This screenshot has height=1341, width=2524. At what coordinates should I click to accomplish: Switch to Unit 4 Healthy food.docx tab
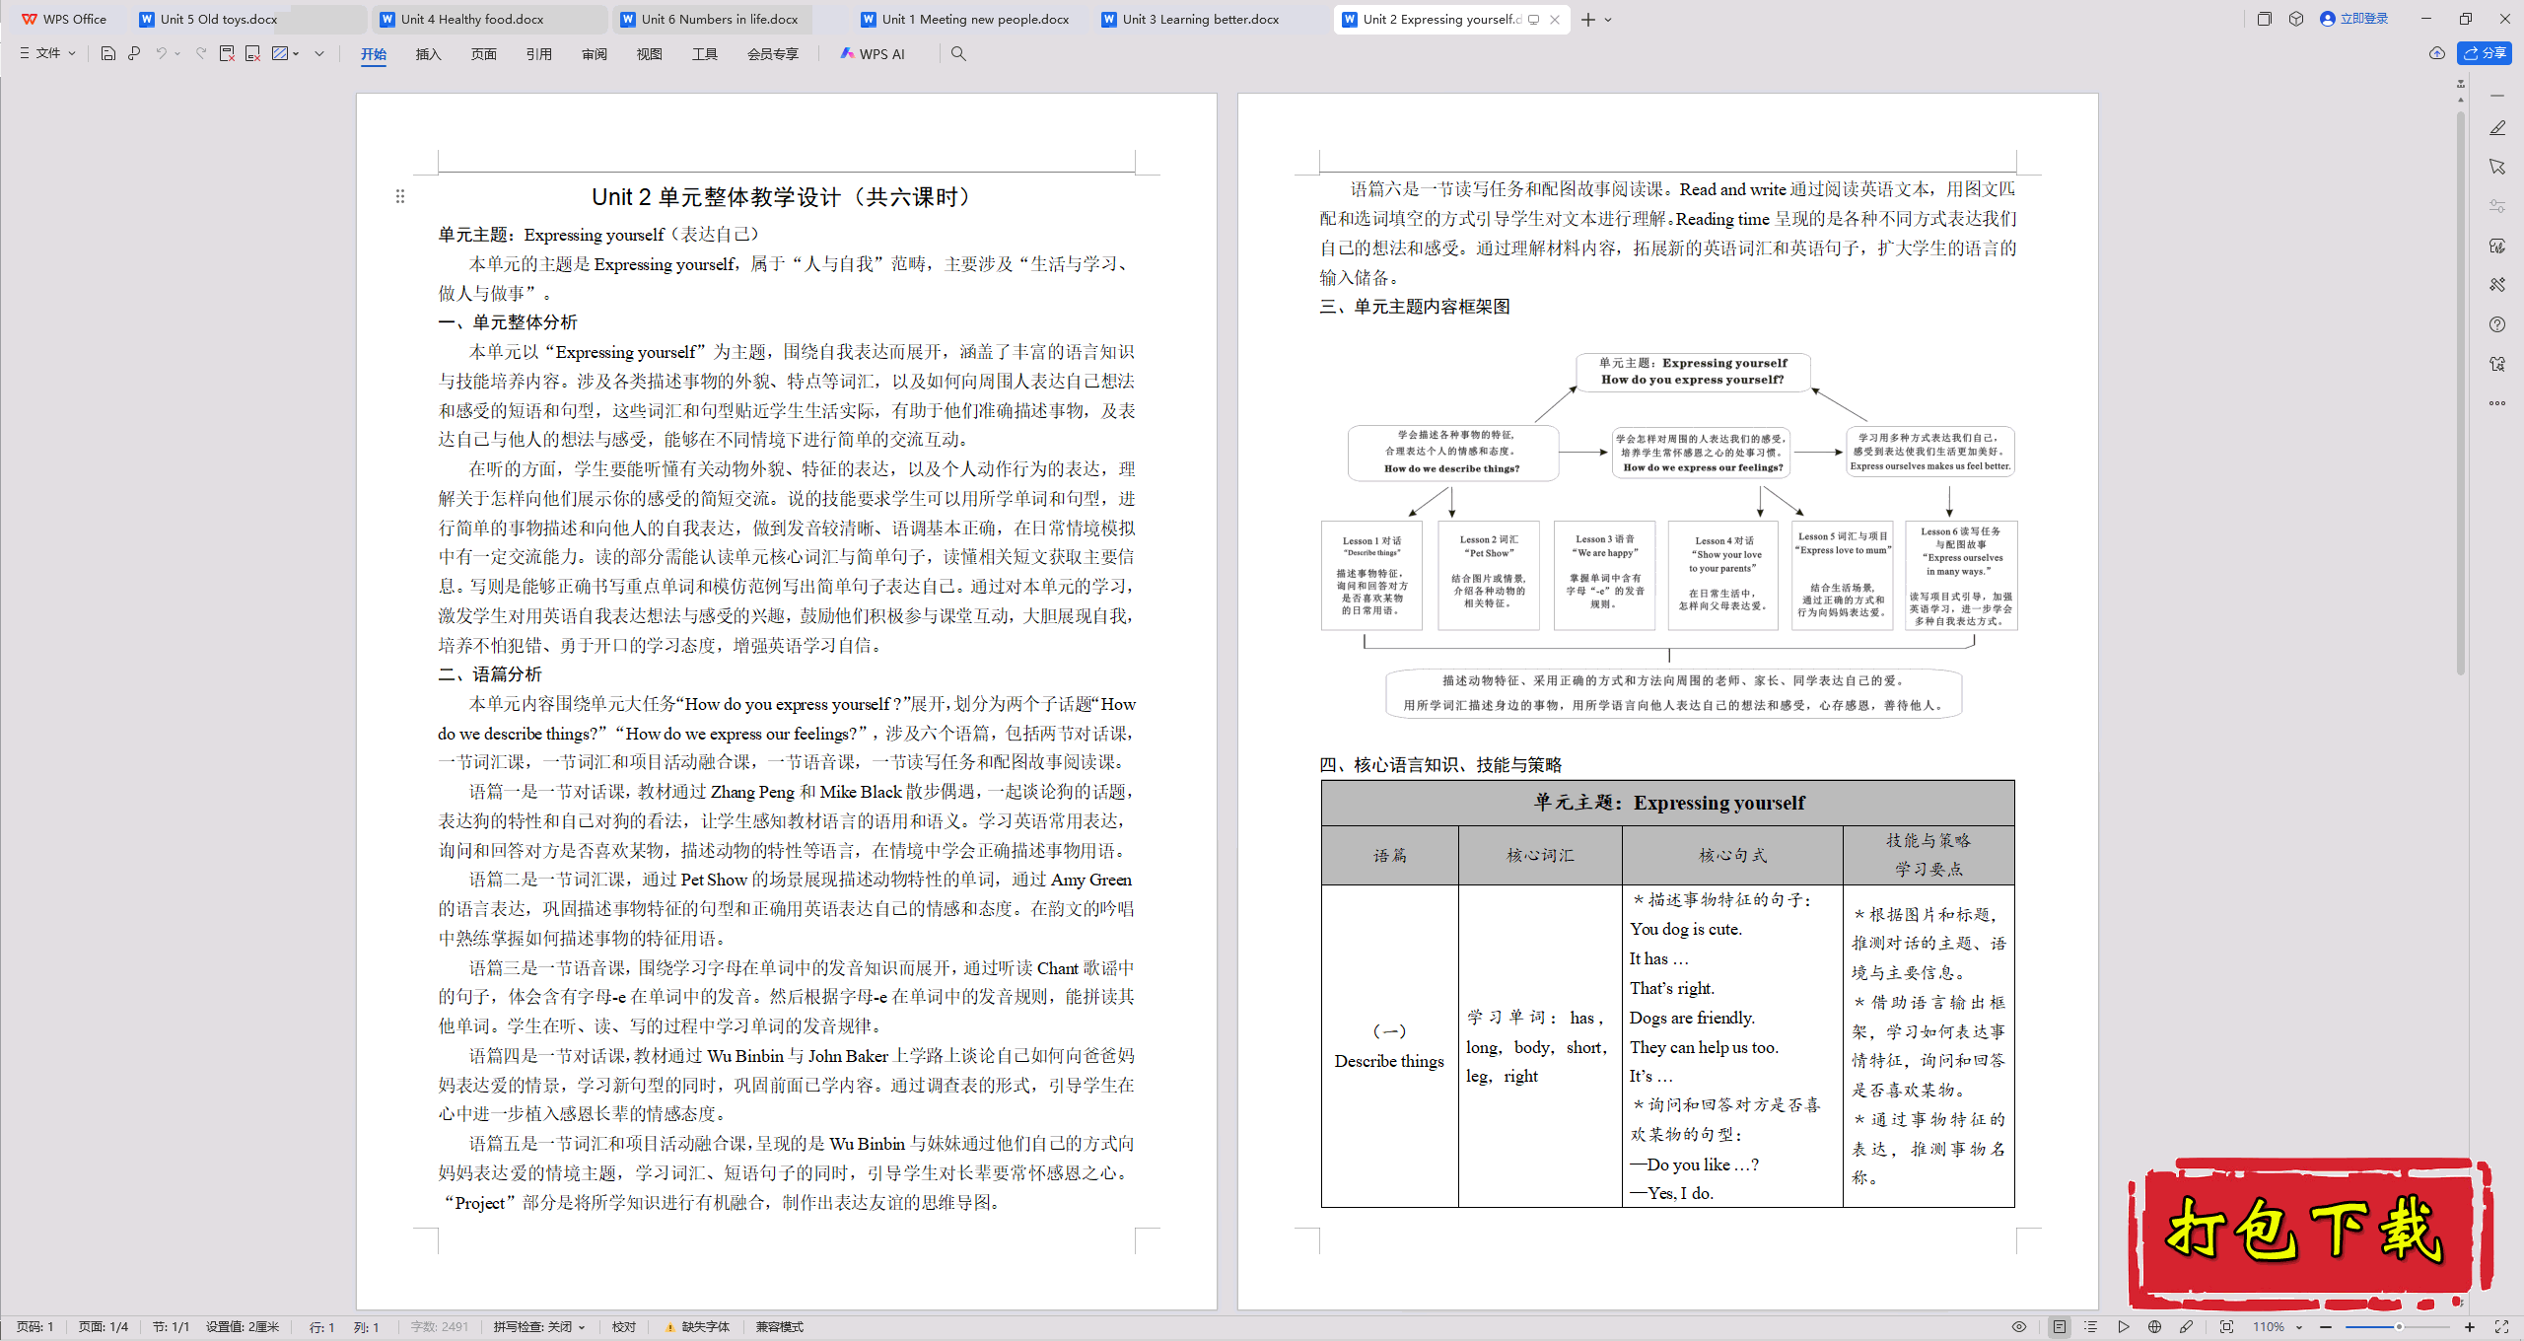tap(488, 19)
